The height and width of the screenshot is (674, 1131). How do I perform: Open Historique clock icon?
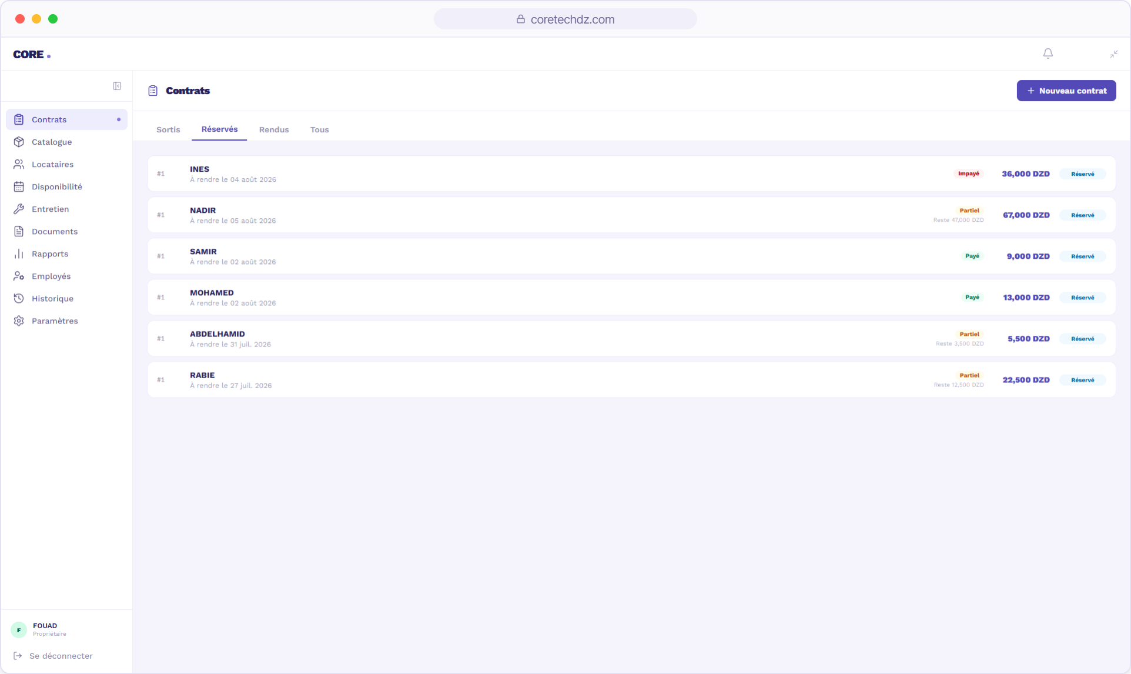click(19, 298)
